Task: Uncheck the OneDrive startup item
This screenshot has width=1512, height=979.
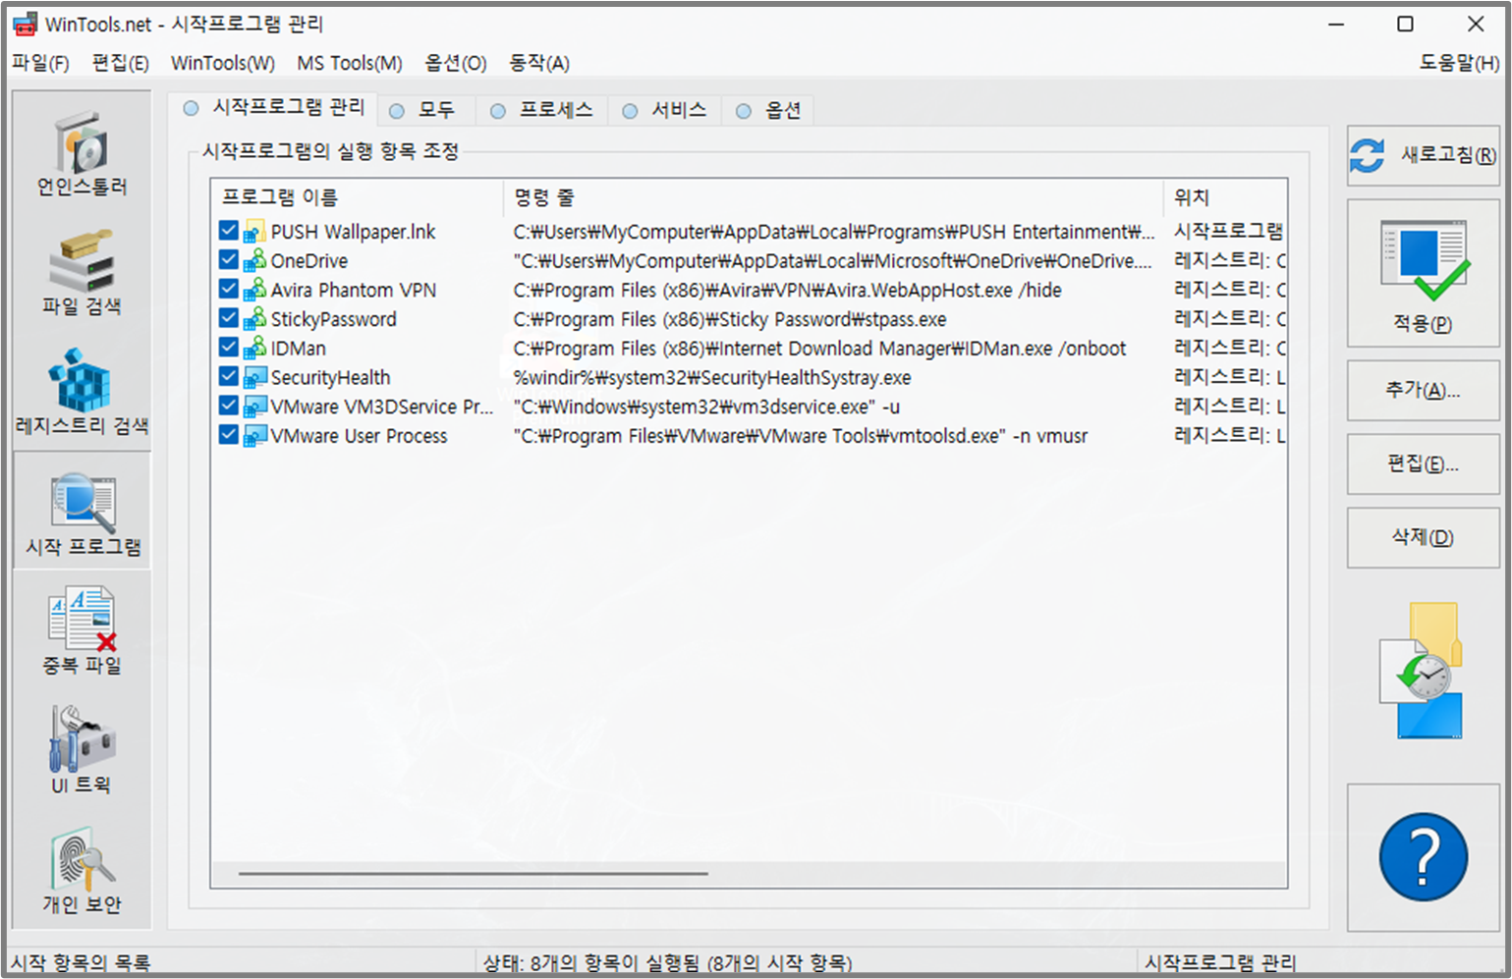Action: (x=229, y=260)
